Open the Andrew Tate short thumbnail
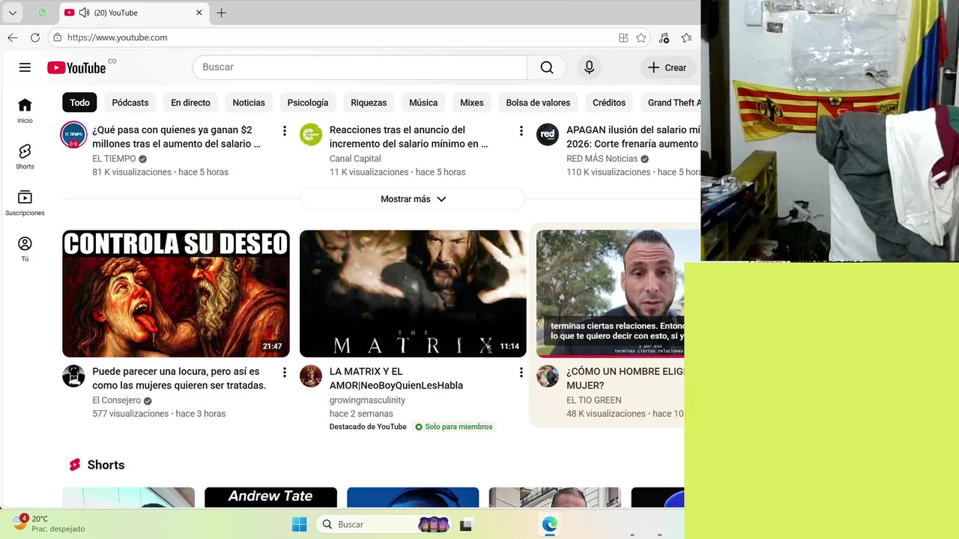This screenshot has width=959, height=539. pos(270,497)
